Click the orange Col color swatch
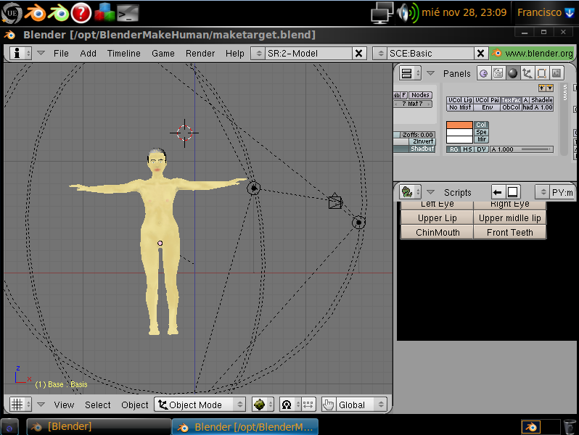The width and height of the screenshot is (579, 435). 459,125
